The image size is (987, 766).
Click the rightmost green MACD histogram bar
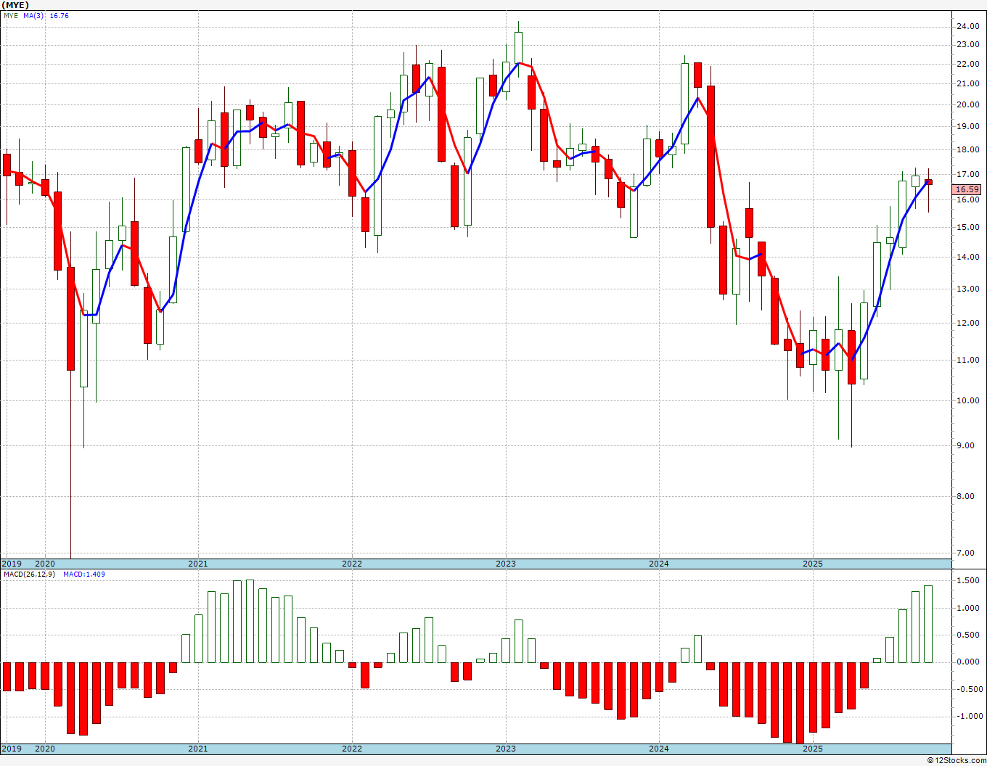tap(928, 624)
